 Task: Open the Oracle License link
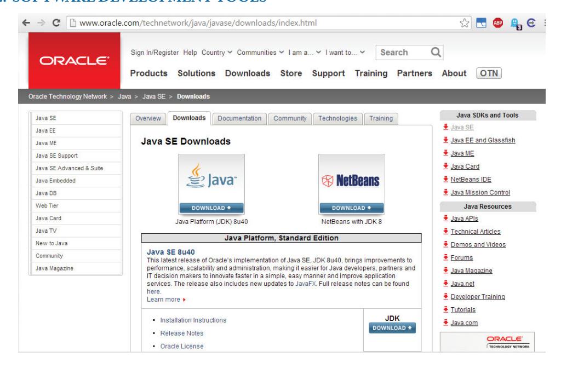(x=182, y=346)
